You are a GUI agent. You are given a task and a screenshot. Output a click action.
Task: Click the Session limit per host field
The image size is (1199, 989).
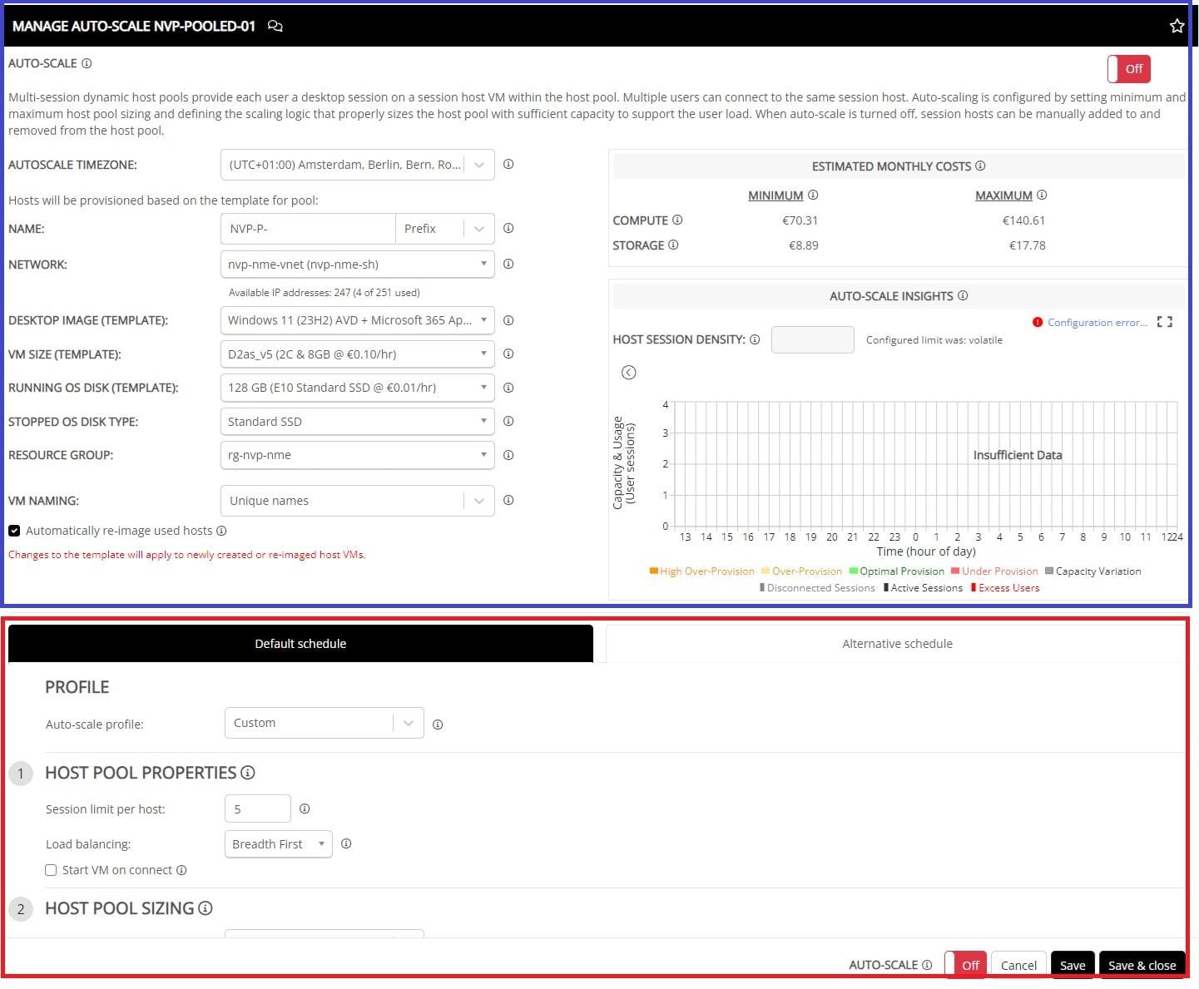257,809
